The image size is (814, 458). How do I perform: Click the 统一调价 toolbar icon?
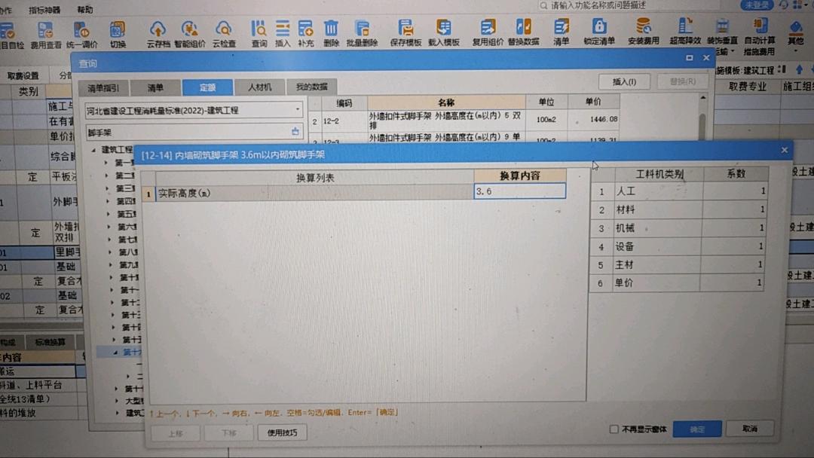81,34
